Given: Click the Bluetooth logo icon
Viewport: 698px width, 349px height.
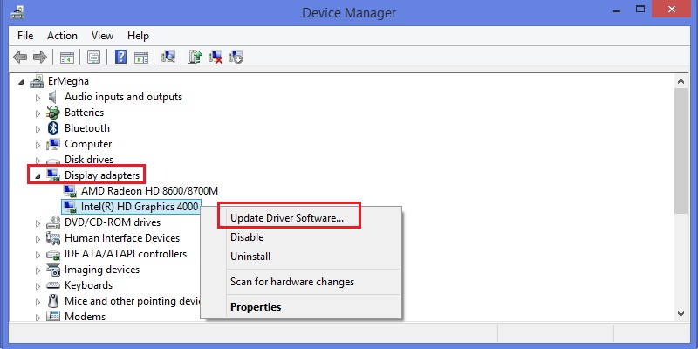Looking at the screenshot, I should click(x=53, y=128).
